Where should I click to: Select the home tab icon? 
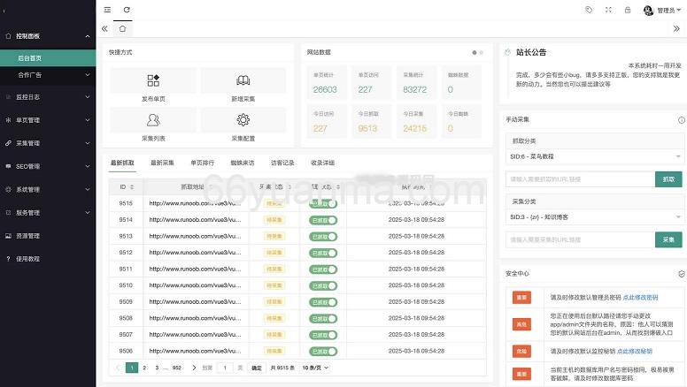click(122, 28)
